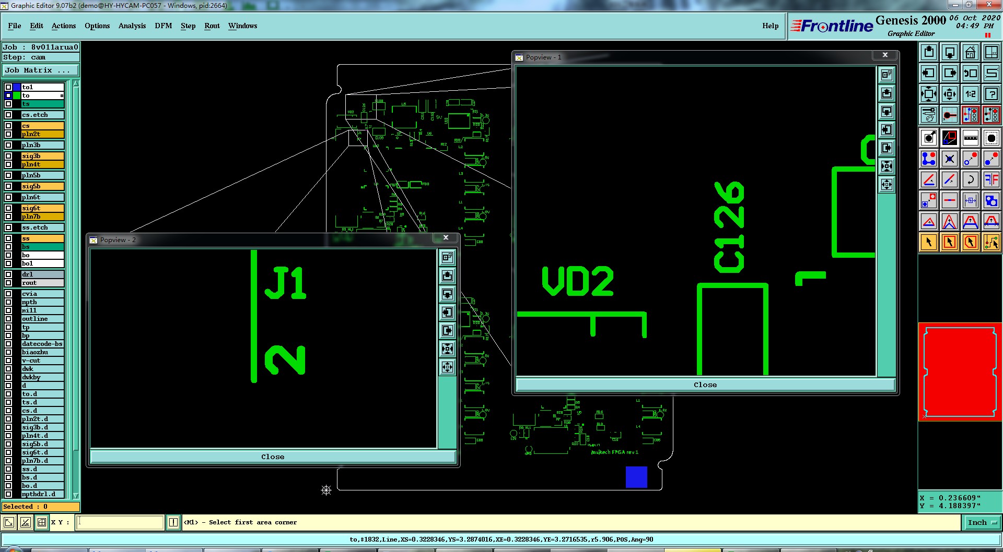Select the ruler measure tool icon
The width and height of the screenshot is (1003, 552).
coord(970,138)
